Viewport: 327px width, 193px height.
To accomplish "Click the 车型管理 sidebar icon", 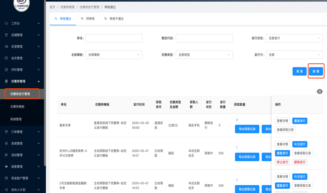I will click(x=6, y=47).
